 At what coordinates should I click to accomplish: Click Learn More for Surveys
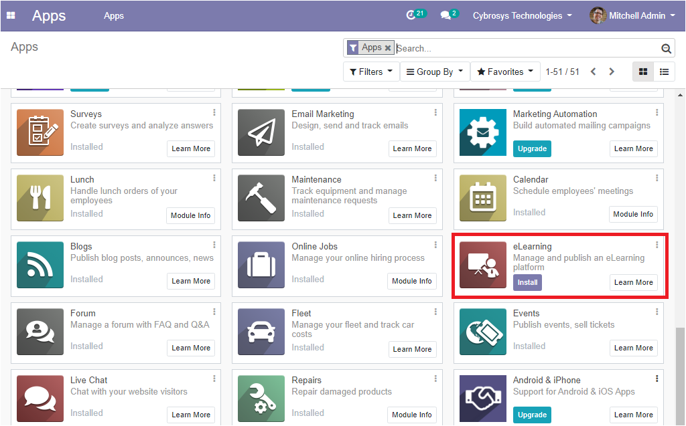[x=191, y=148]
